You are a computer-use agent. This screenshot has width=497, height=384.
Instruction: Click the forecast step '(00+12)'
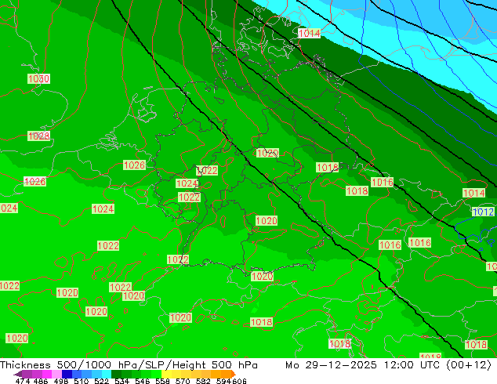click(469, 365)
